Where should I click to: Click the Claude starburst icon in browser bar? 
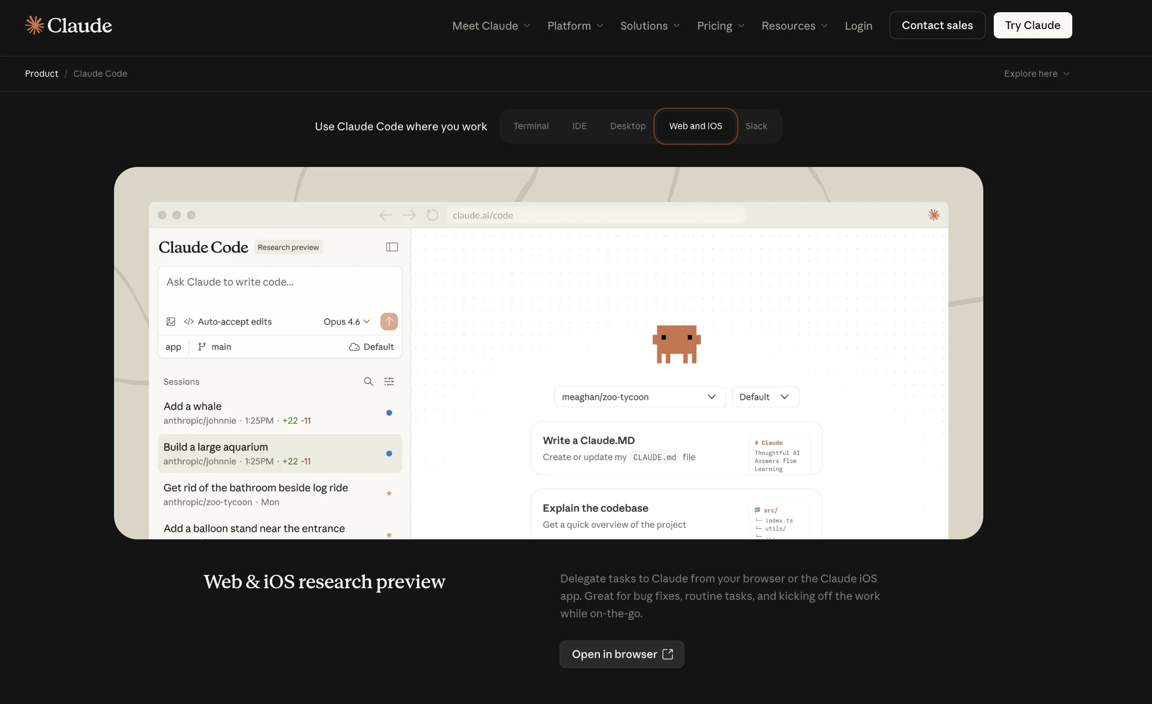click(934, 215)
